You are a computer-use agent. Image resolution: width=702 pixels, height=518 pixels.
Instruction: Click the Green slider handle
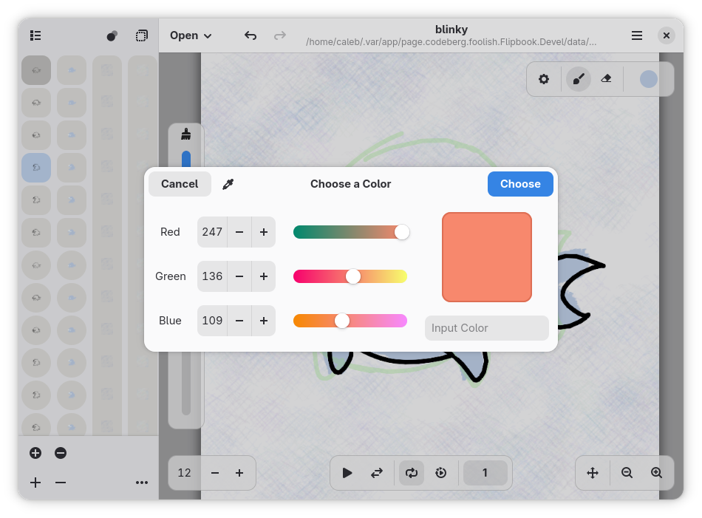pos(353,276)
